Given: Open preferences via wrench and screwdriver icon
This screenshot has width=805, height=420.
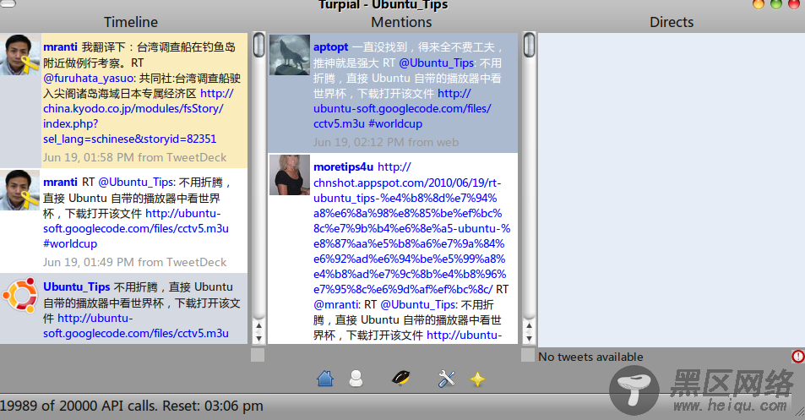Looking at the screenshot, I should [x=446, y=379].
